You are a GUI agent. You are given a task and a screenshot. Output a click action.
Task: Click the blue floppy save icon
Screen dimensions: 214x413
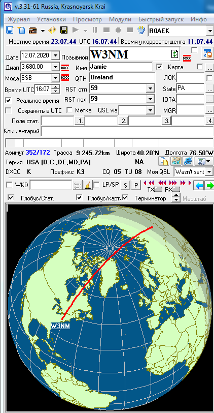click(10, 31)
